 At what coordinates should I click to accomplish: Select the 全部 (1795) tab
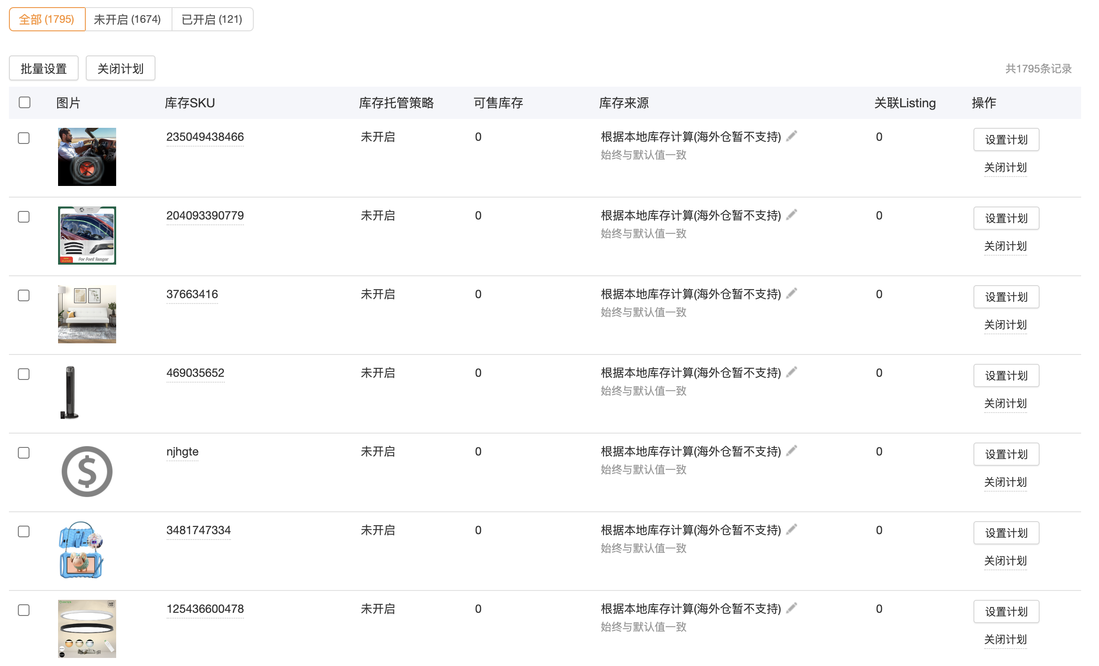click(x=46, y=19)
